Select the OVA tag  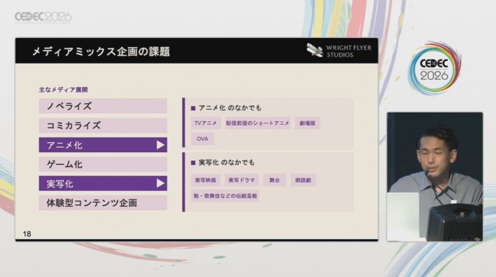pos(202,139)
